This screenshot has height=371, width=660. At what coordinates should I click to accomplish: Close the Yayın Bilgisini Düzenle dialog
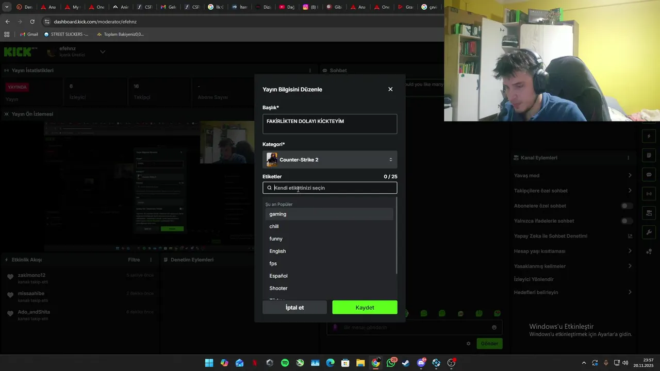pos(390,89)
